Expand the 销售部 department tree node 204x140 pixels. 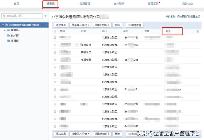pyautogui.click(x=4, y=30)
